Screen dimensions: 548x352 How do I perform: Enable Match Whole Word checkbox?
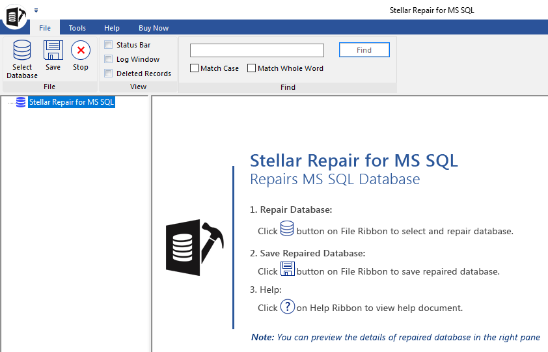pyautogui.click(x=251, y=68)
